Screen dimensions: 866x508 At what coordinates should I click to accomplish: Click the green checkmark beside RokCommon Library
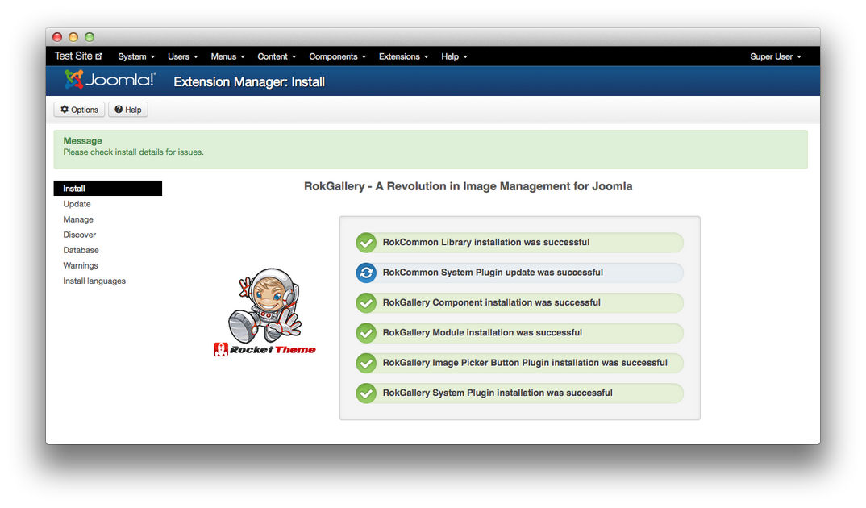[366, 243]
